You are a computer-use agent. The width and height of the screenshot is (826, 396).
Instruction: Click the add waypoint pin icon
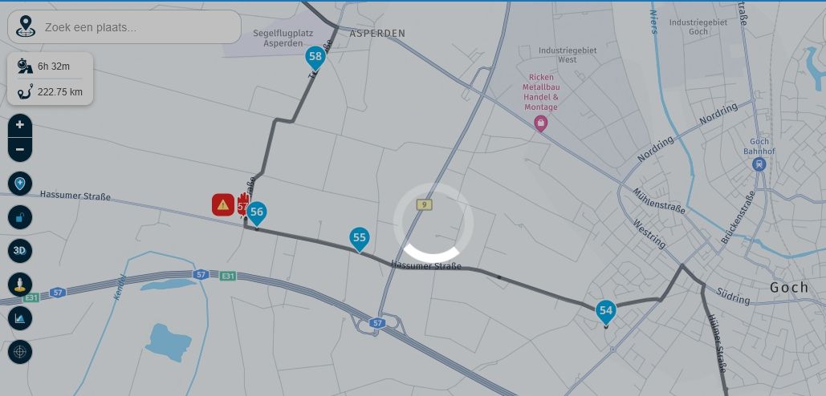click(20, 184)
